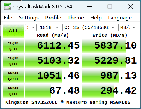Click the Write (MB/s) column header
141x109 pixels.
110,35
